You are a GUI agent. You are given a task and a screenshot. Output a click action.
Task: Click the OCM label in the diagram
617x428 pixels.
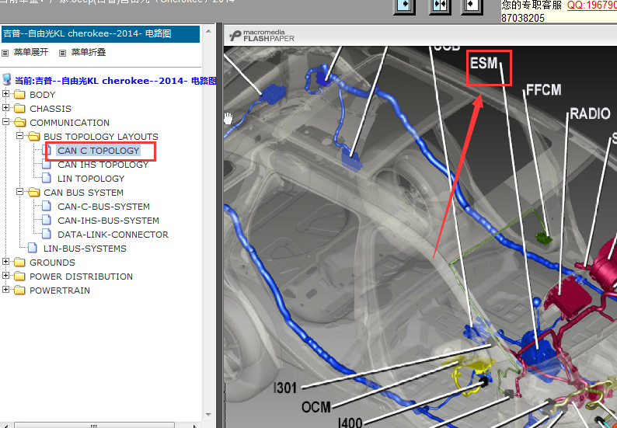[x=316, y=407]
